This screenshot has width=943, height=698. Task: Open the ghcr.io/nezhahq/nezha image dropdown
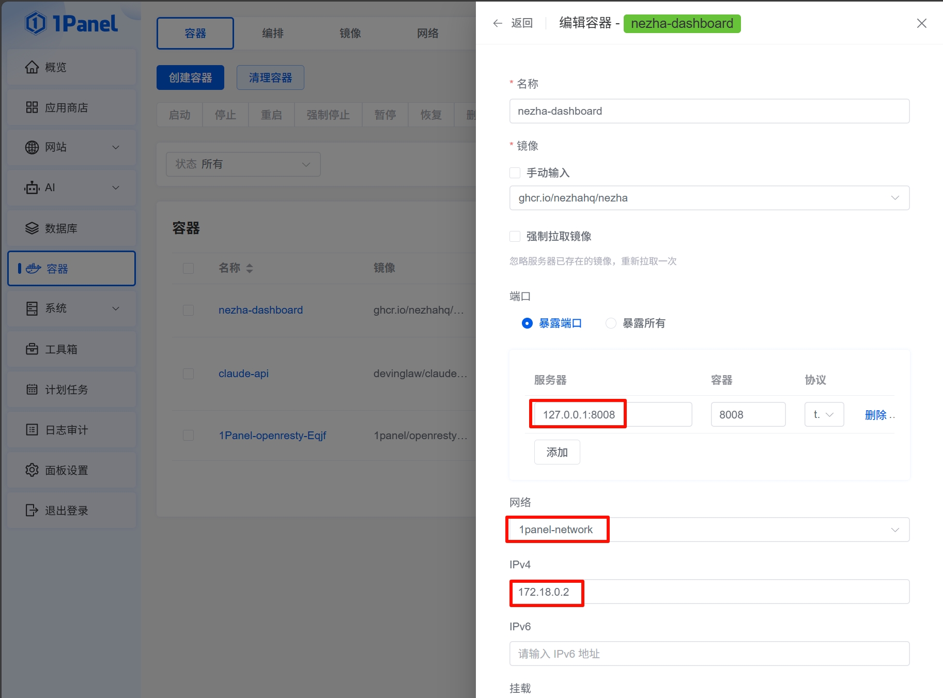pyautogui.click(x=709, y=198)
